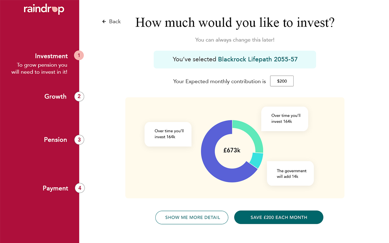Click the green donut chart segment
Screen dimensions: 389x243
pyautogui.click(x=251, y=133)
